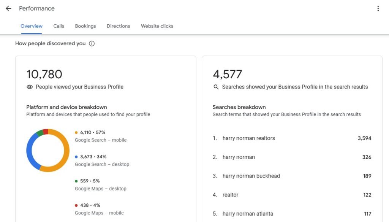Click the donut chart of platform breakdown
Viewport: 389px width, 222px height.
coord(48,150)
